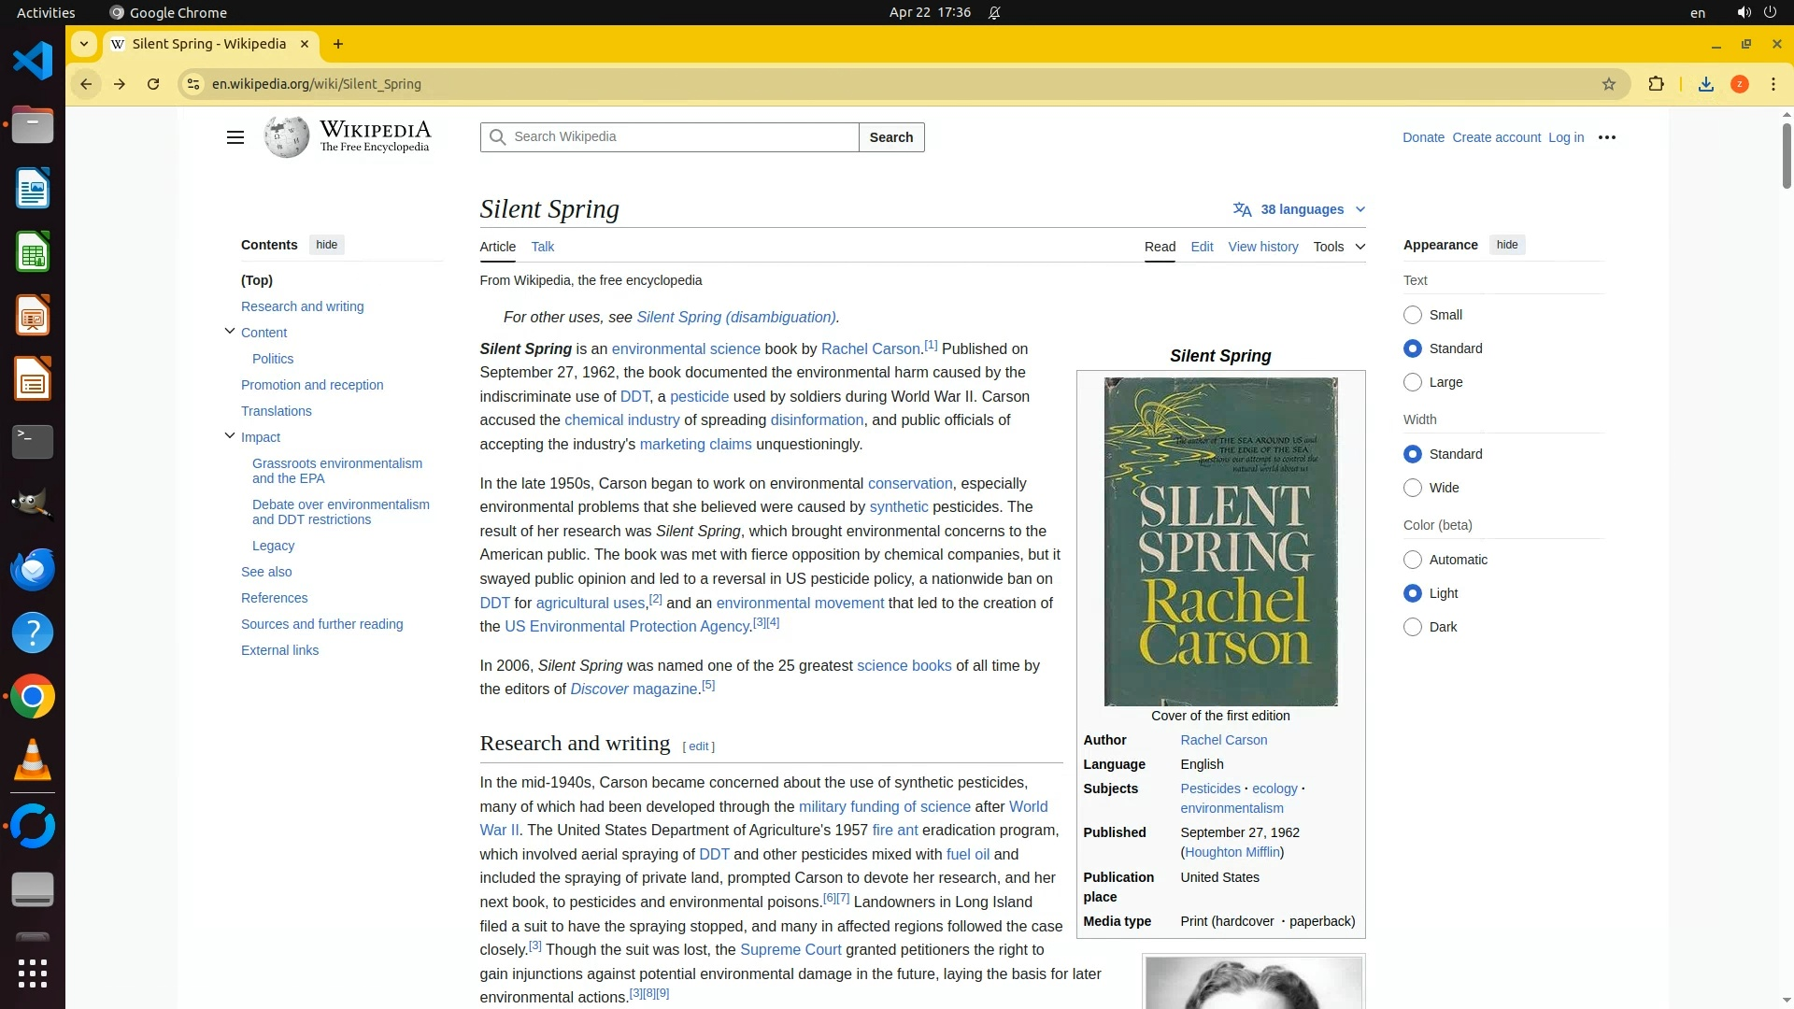The width and height of the screenshot is (1794, 1009).
Task: Open the View history tab
Action: point(1262,247)
